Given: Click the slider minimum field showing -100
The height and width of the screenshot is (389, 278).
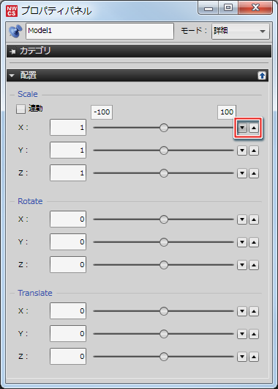Looking at the screenshot, I should pos(102,112).
